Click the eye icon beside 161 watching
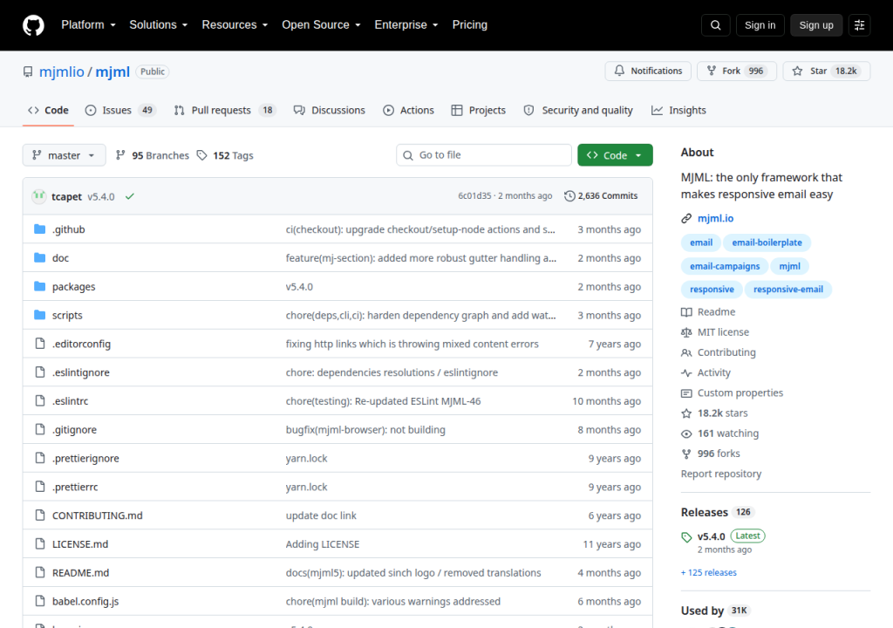This screenshot has height=628, width=893. coord(686,433)
